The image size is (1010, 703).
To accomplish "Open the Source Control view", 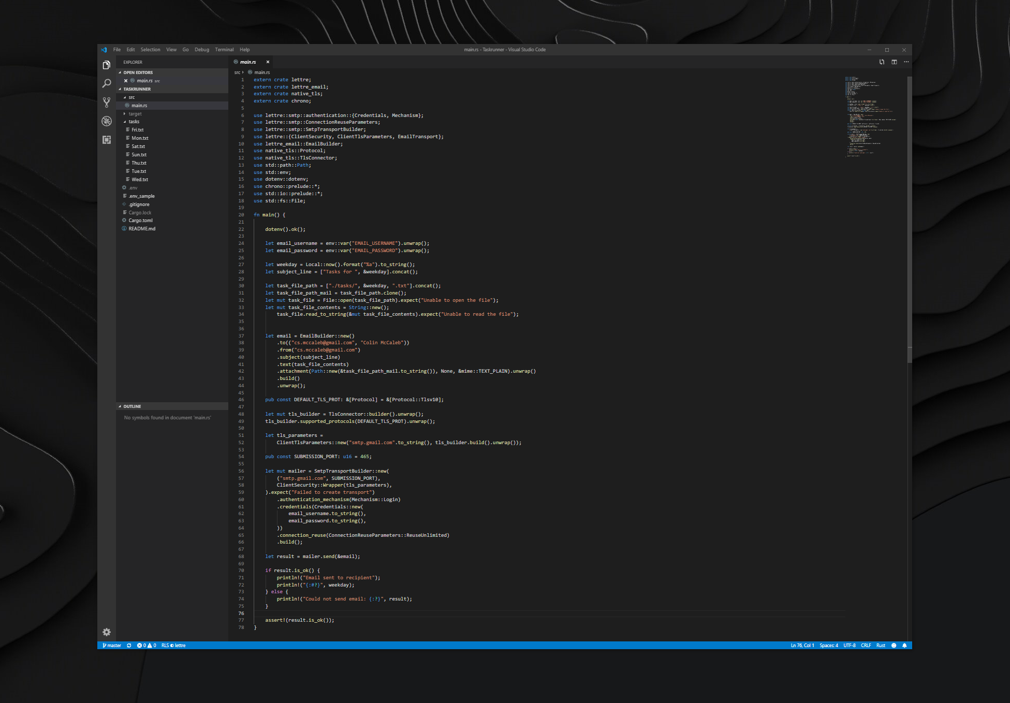I will (107, 102).
